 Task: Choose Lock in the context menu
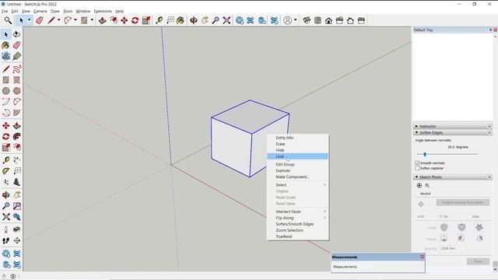click(297, 156)
